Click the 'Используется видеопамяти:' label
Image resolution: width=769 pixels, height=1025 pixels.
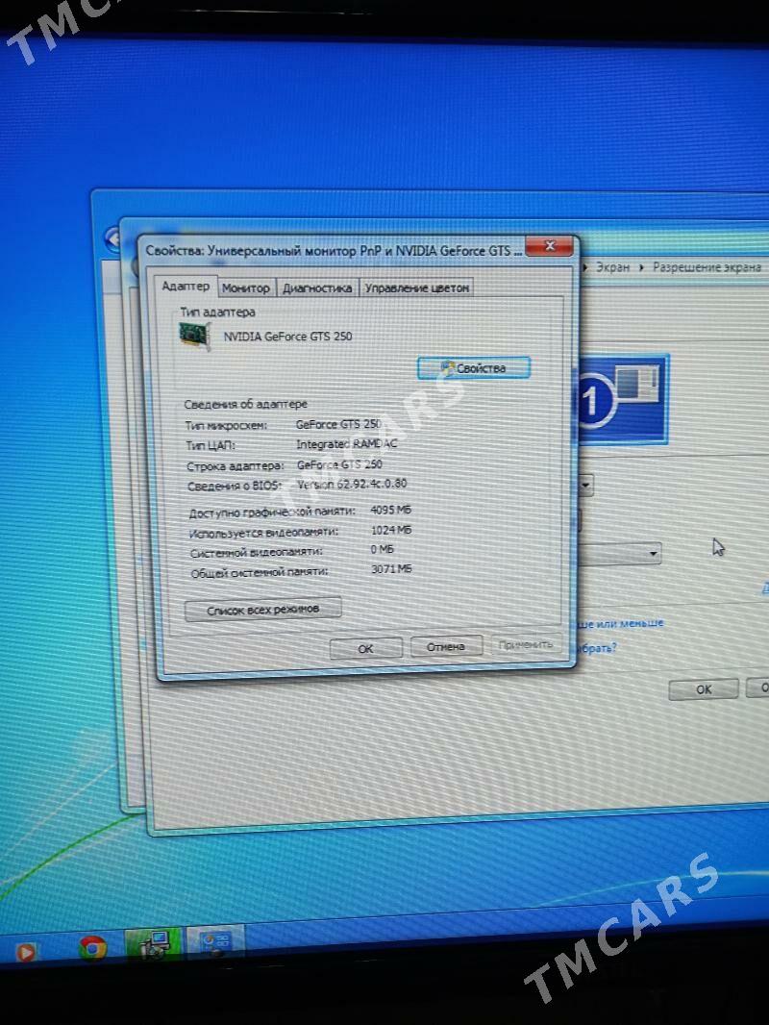pos(263,532)
